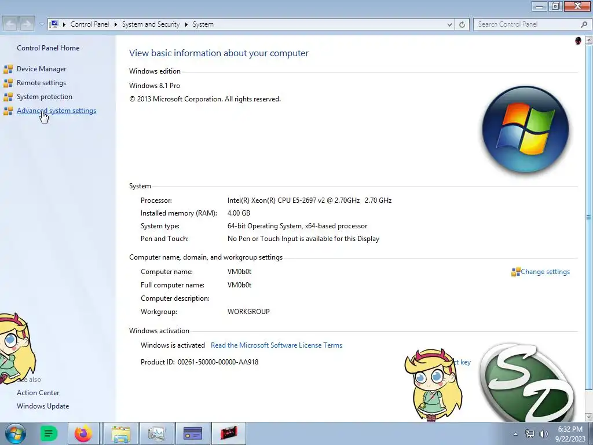Restore down the System window
Viewport: 593px width, 445px height.
coord(555,6)
